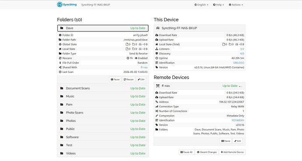
Task: Open the ff-nas shared-with link
Action: tap(144, 67)
